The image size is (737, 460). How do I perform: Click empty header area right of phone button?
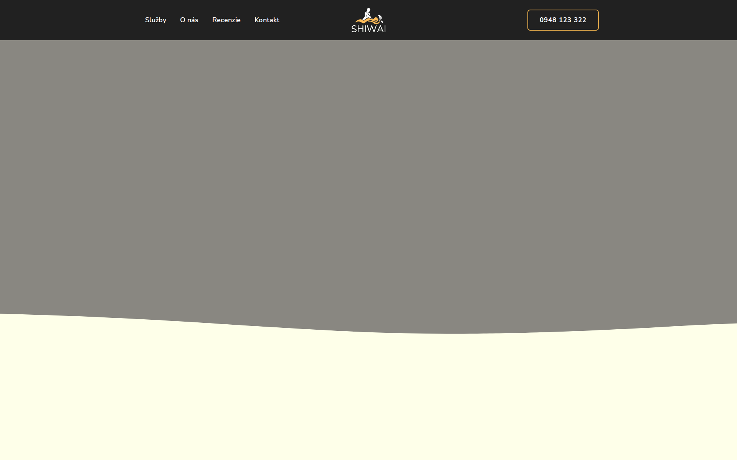pyautogui.click(x=668, y=20)
